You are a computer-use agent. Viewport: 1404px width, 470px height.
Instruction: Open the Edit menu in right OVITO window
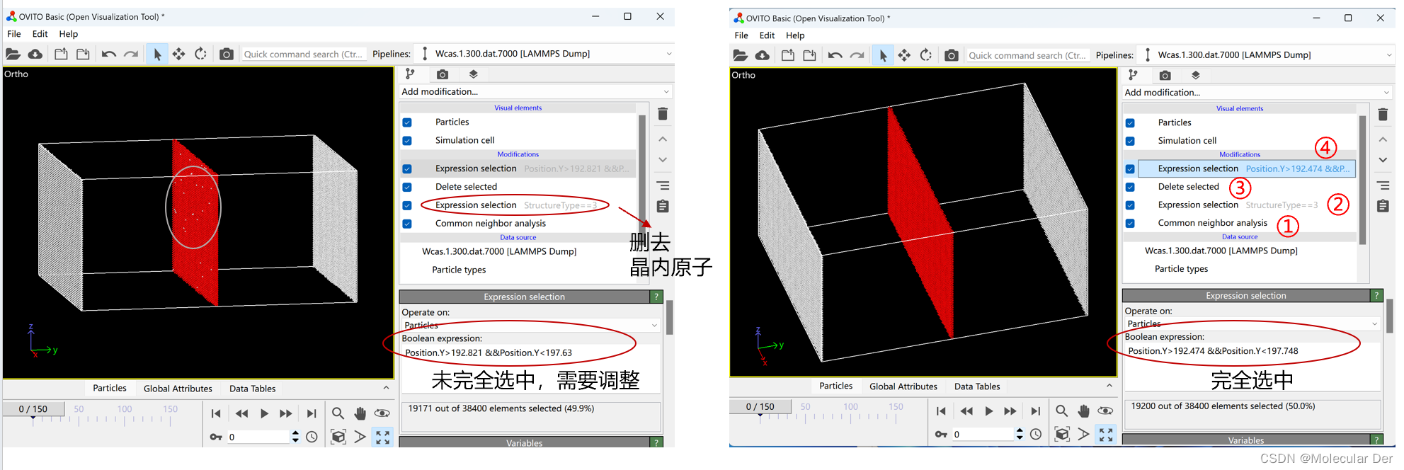coord(767,35)
